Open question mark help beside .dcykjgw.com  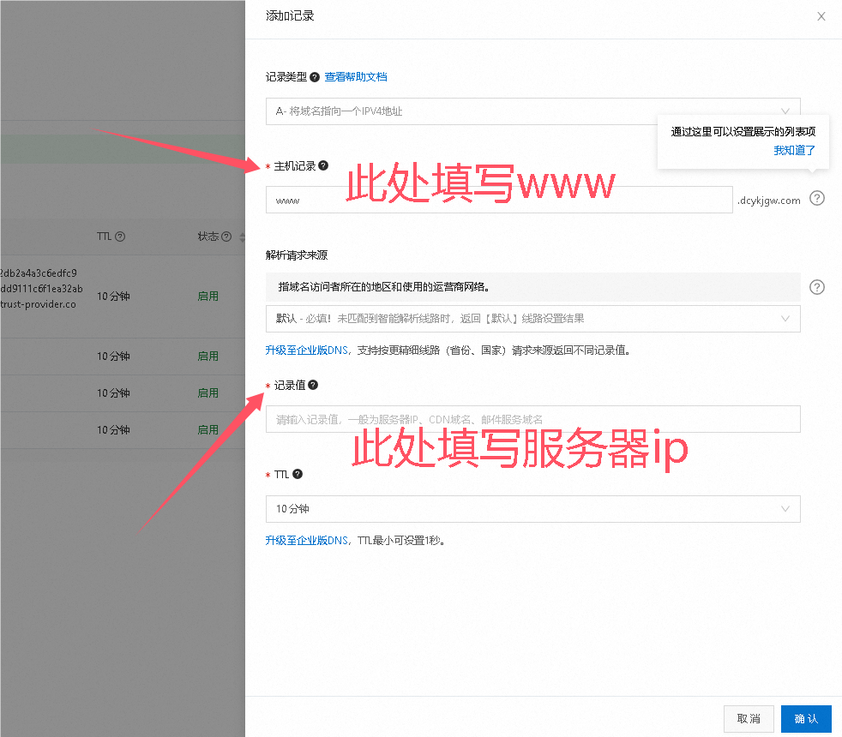(817, 198)
